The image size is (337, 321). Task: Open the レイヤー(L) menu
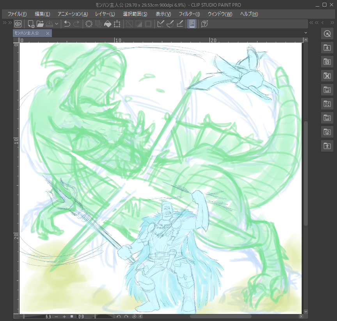pyautogui.click(x=105, y=14)
